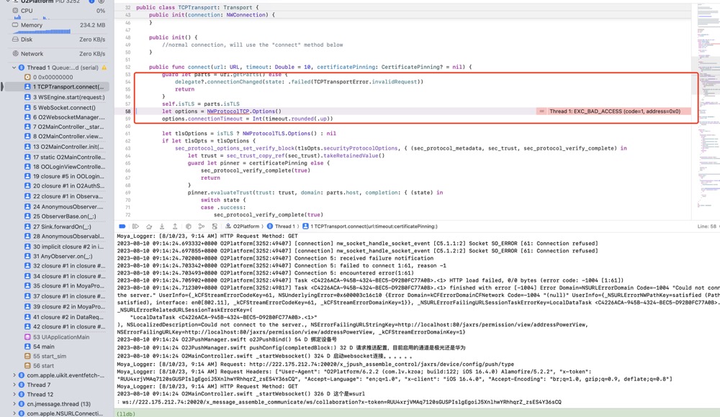
Task: Click the Step Out debug icon
Action: click(175, 226)
